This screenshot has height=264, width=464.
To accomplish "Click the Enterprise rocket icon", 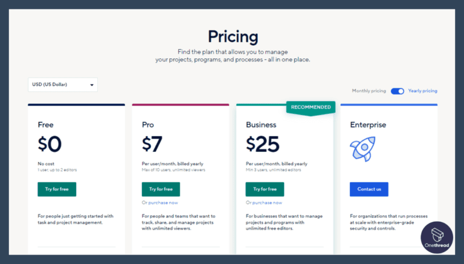I will pos(363,149).
